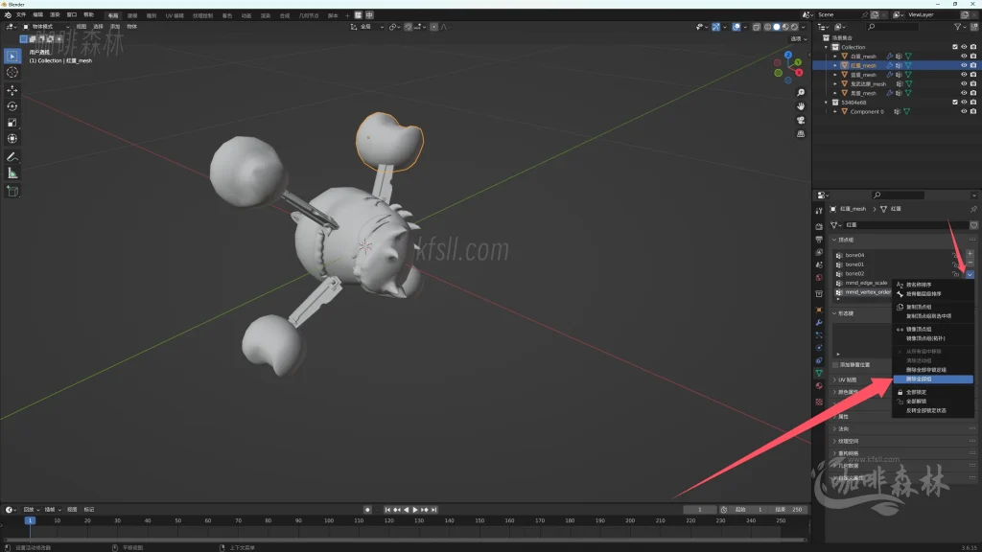Expand the 鬼武达摩_mesh tree item
This screenshot has width=982, height=552.
(x=835, y=83)
